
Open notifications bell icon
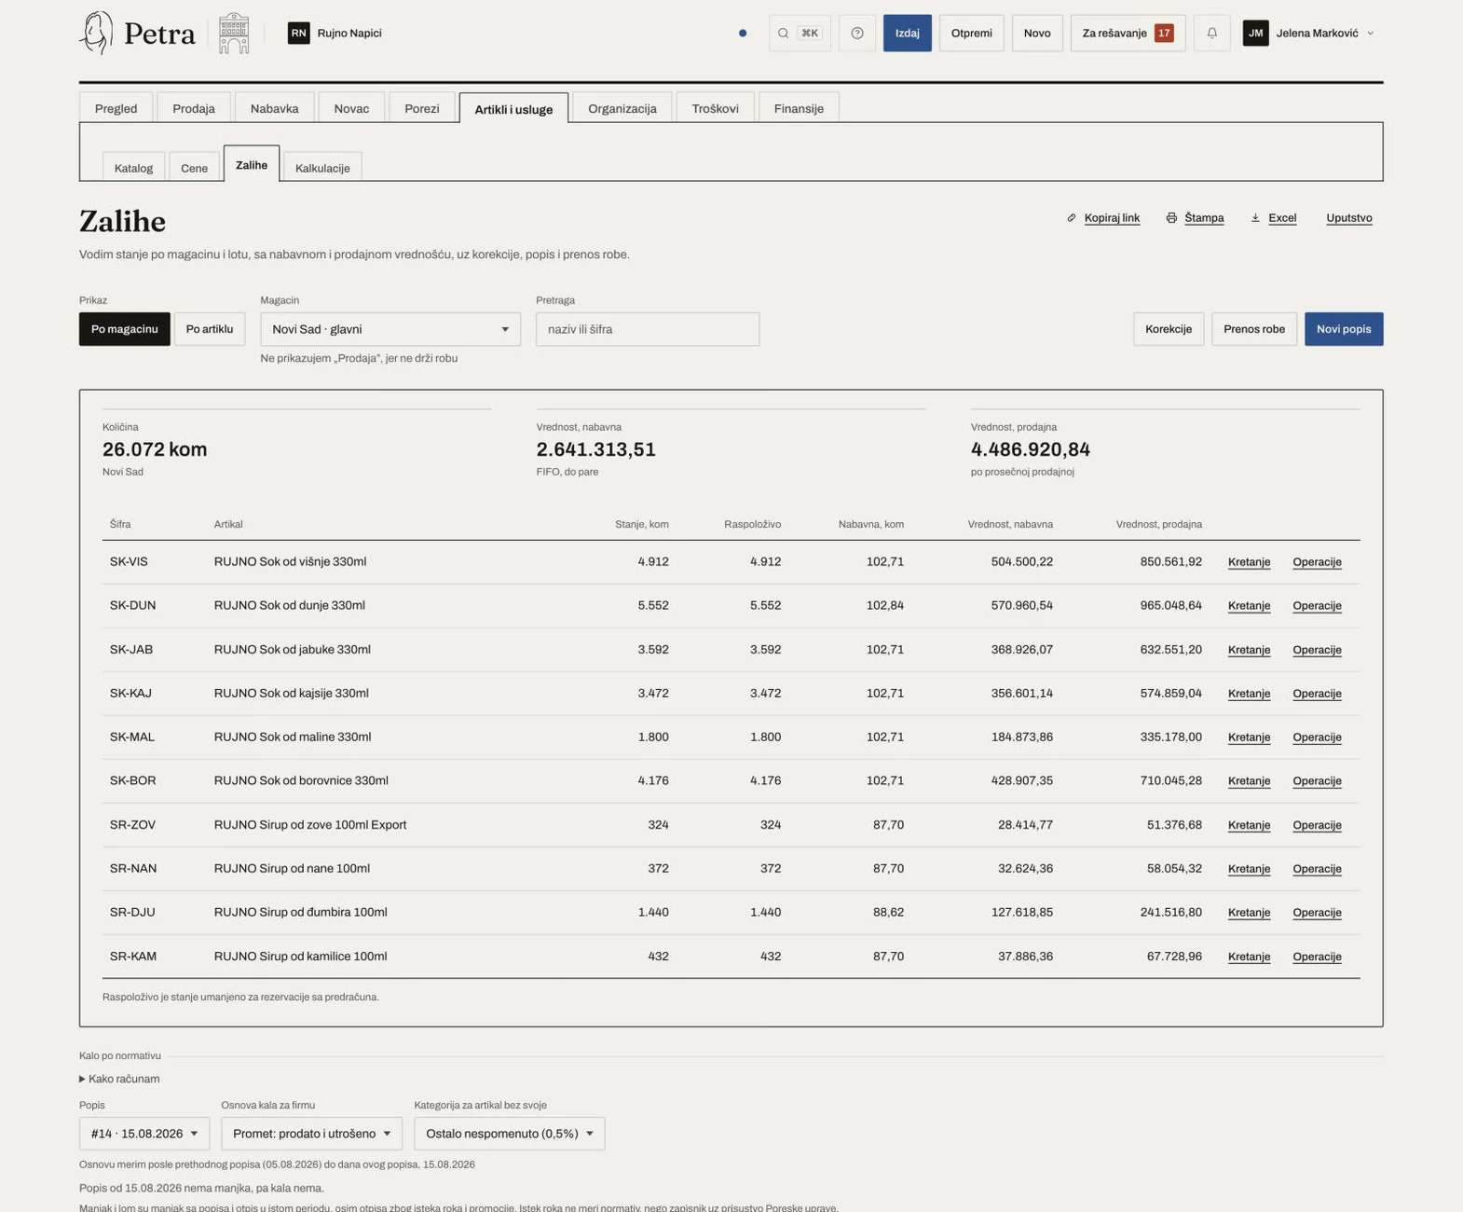1211,34
